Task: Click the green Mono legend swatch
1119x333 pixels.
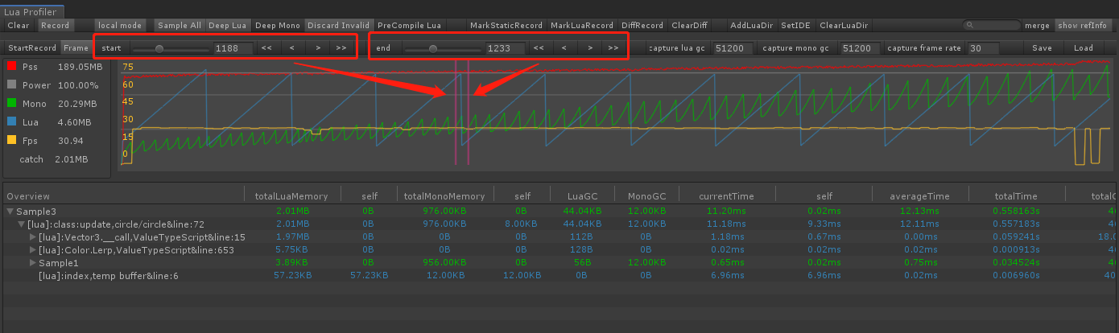Action: click(11, 104)
